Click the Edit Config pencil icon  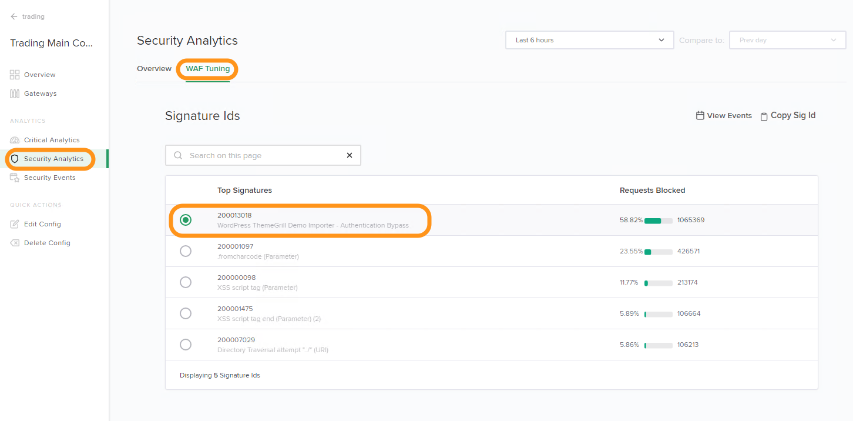pos(15,224)
